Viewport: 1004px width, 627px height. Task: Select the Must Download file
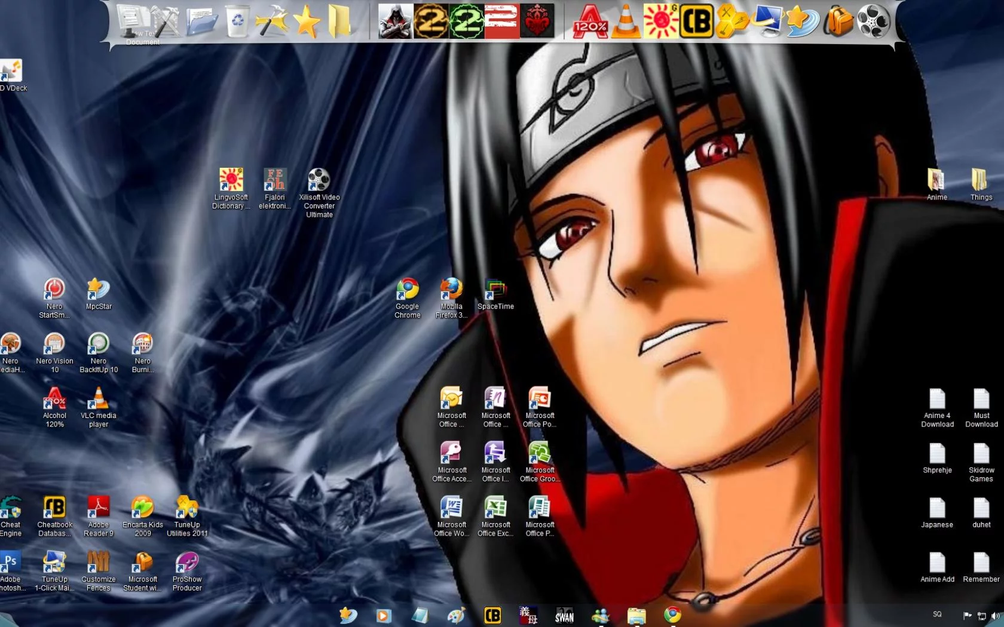pyautogui.click(x=981, y=407)
